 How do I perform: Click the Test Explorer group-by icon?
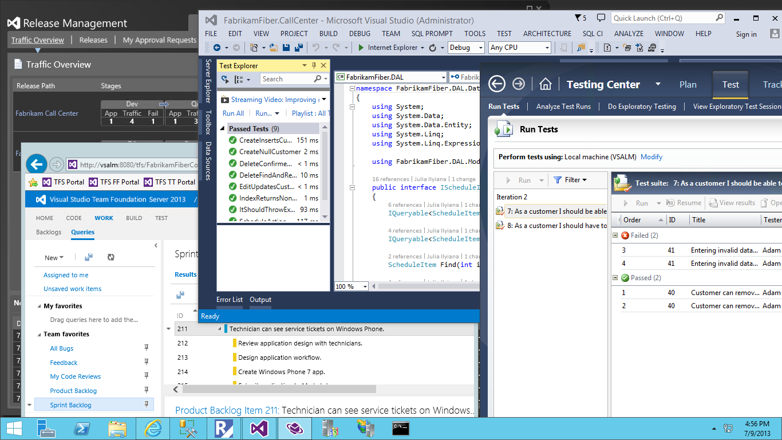click(239, 79)
